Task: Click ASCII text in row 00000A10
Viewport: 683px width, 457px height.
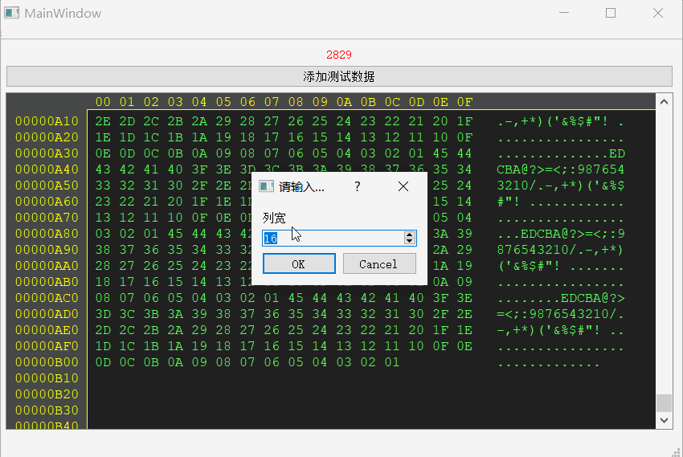Action: click(561, 121)
